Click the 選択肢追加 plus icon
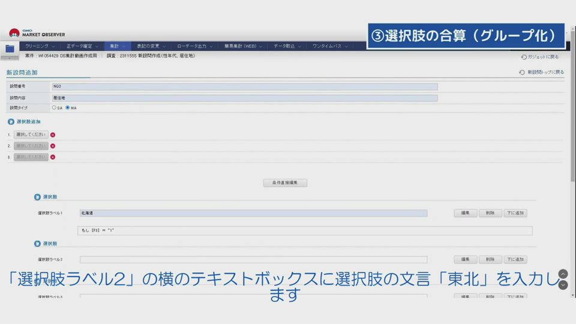 point(11,121)
